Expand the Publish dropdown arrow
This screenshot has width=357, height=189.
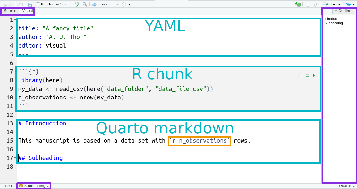click(x=353, y=4)
